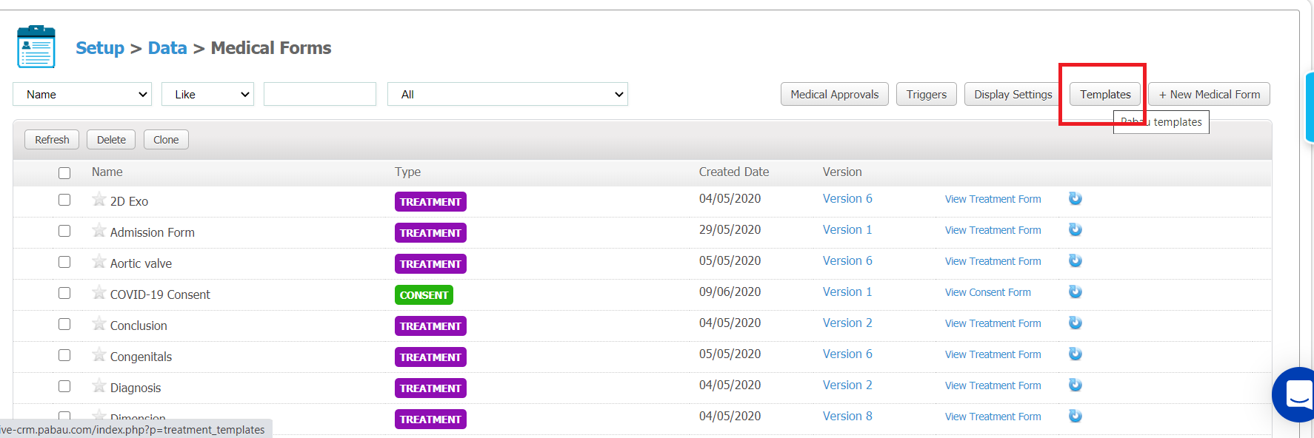Open Version 1 link for COVID-19 Consent
The width and height of the screenshot is (1314, 438).
(847, 292)
